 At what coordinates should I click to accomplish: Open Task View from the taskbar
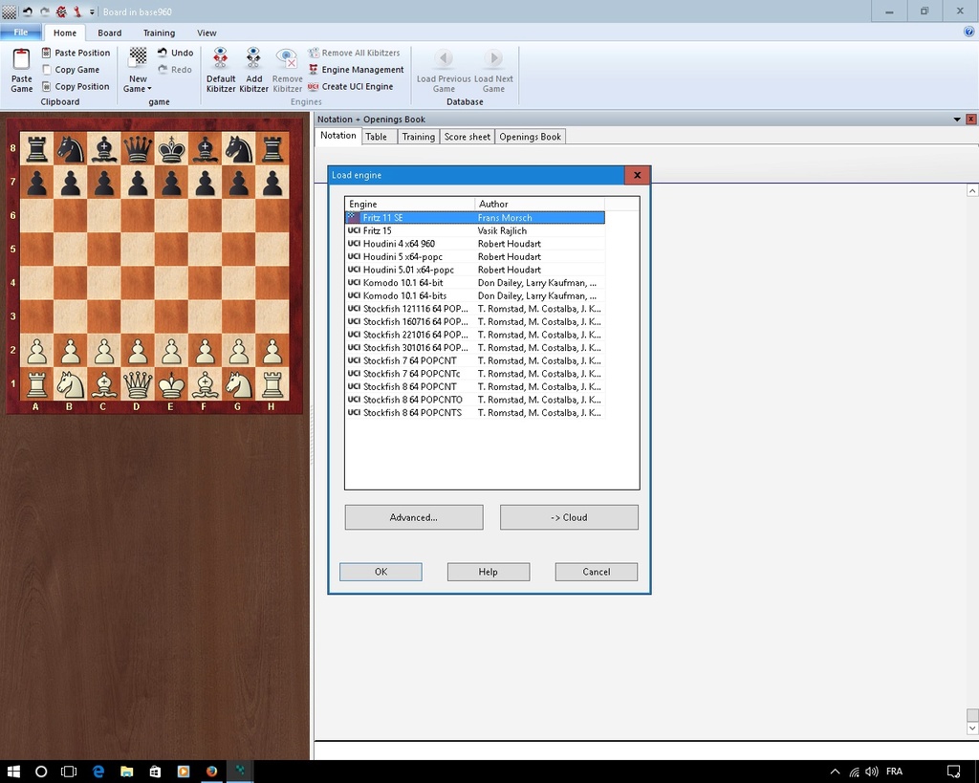coord(69,772)
